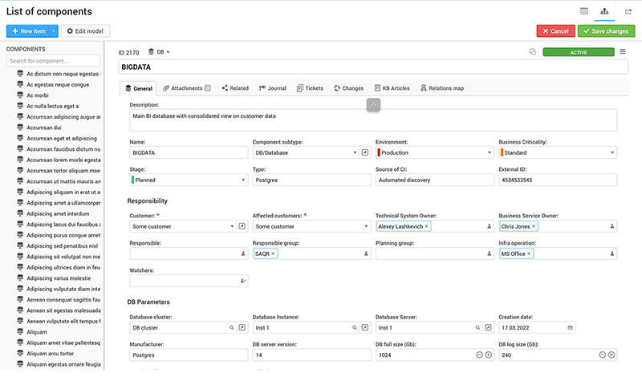The width and height of the screenshot is (642, 385).
Task: Click the export share icon at top right
Action: coord(628,11)
